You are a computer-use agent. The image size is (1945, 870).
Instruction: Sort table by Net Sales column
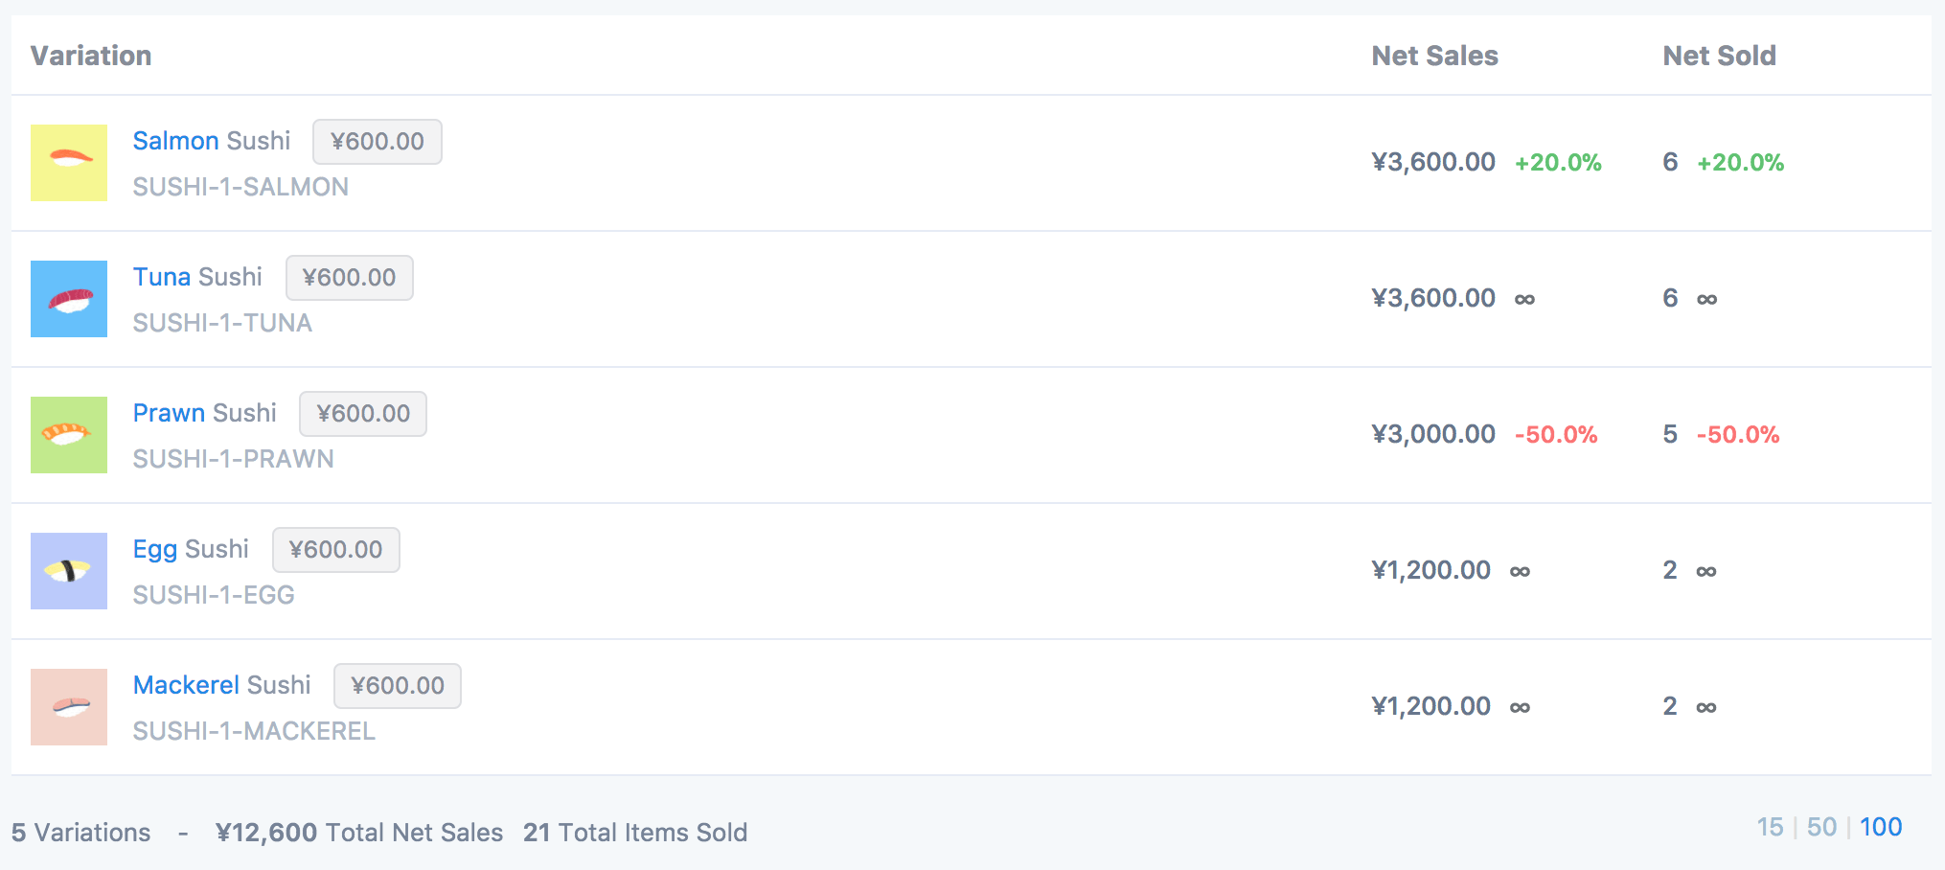click(1434, 56)
